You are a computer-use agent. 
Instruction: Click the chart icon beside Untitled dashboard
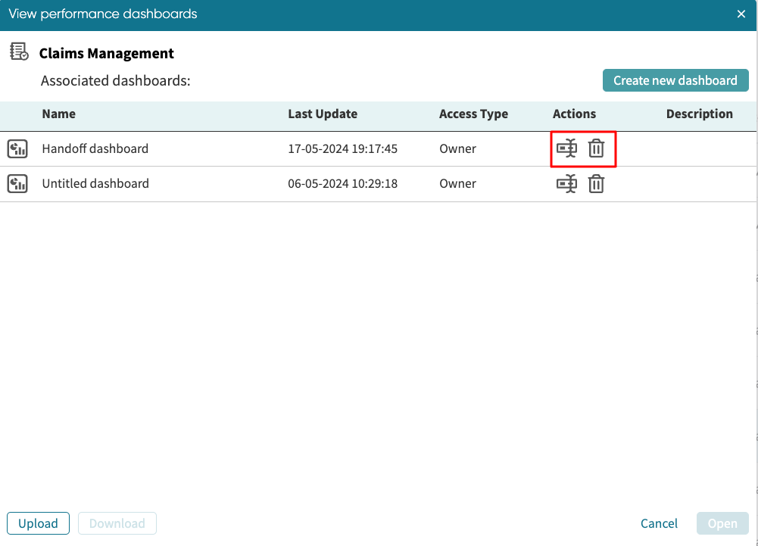tap(17, 183)
